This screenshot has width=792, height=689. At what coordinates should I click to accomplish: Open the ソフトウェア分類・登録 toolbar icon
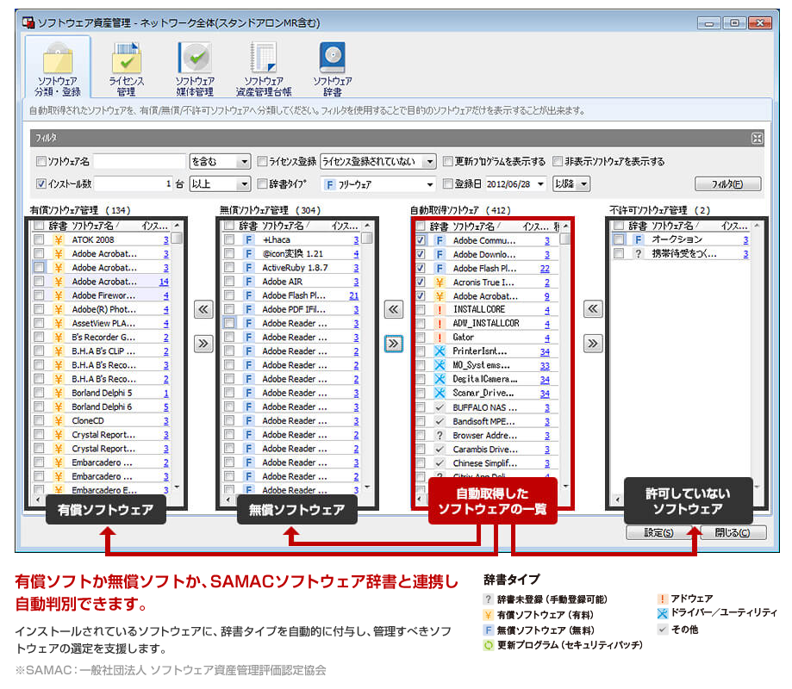[x=58, y=67]
